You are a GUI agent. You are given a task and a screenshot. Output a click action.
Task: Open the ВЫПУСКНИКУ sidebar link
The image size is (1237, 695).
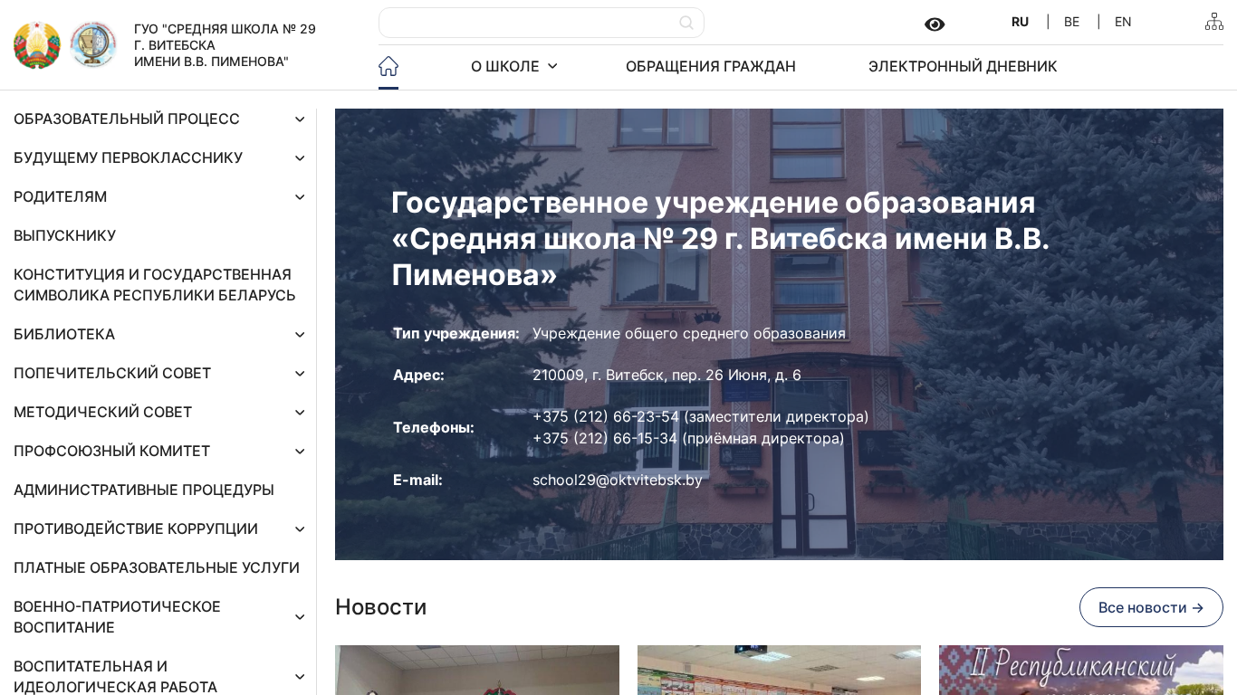coord(65,235)
